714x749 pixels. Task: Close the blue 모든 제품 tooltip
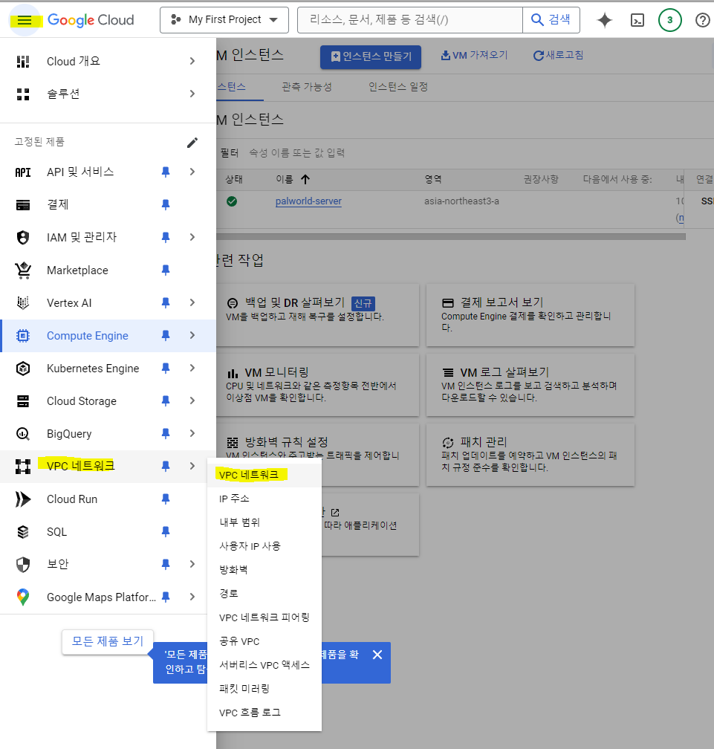(377, 655)
